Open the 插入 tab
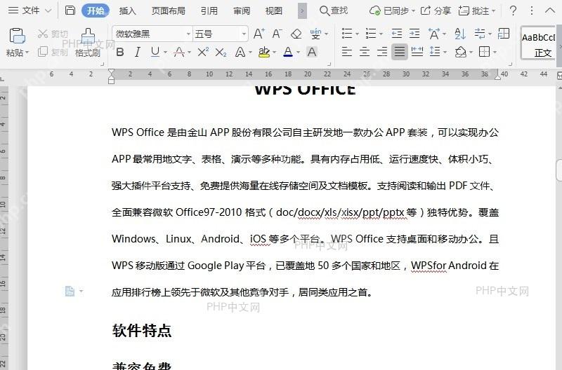The height and width of the screenshot is (370, 562). coord(127,11)
